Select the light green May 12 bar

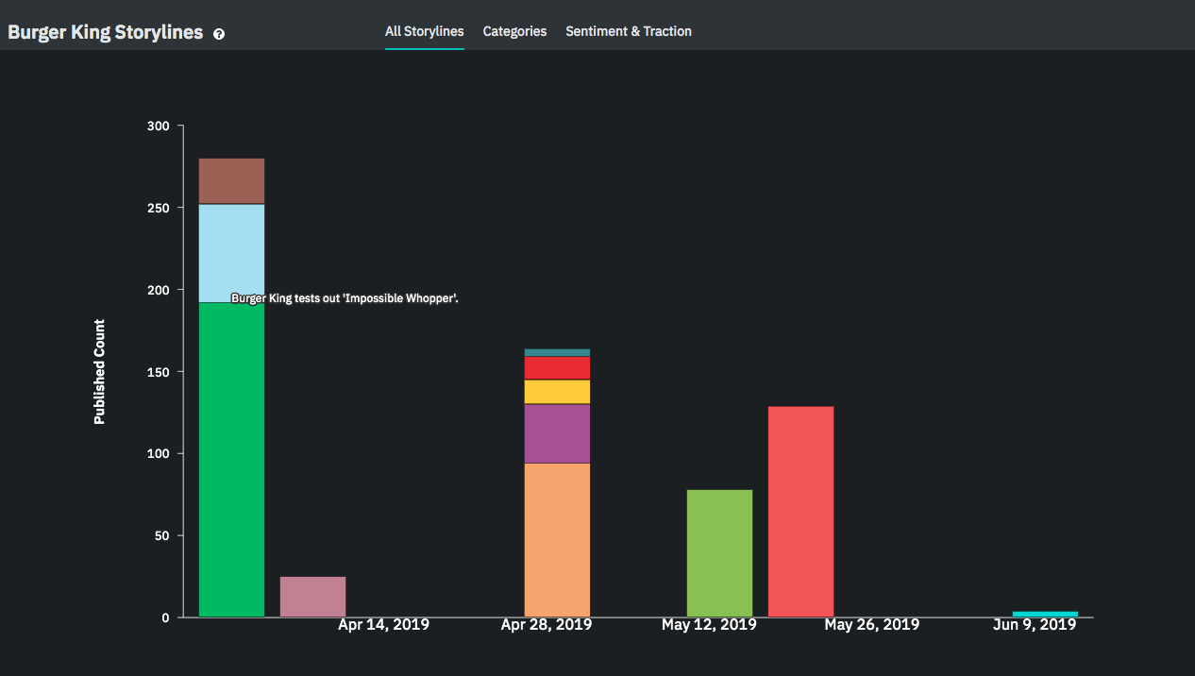pyautogui.click(x=719, y=553)
